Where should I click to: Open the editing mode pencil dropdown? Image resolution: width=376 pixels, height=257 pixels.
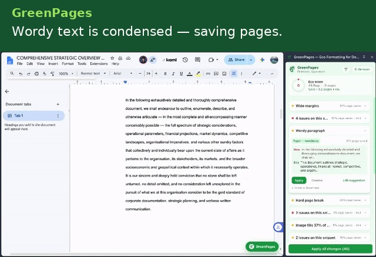tap(257, 73)
